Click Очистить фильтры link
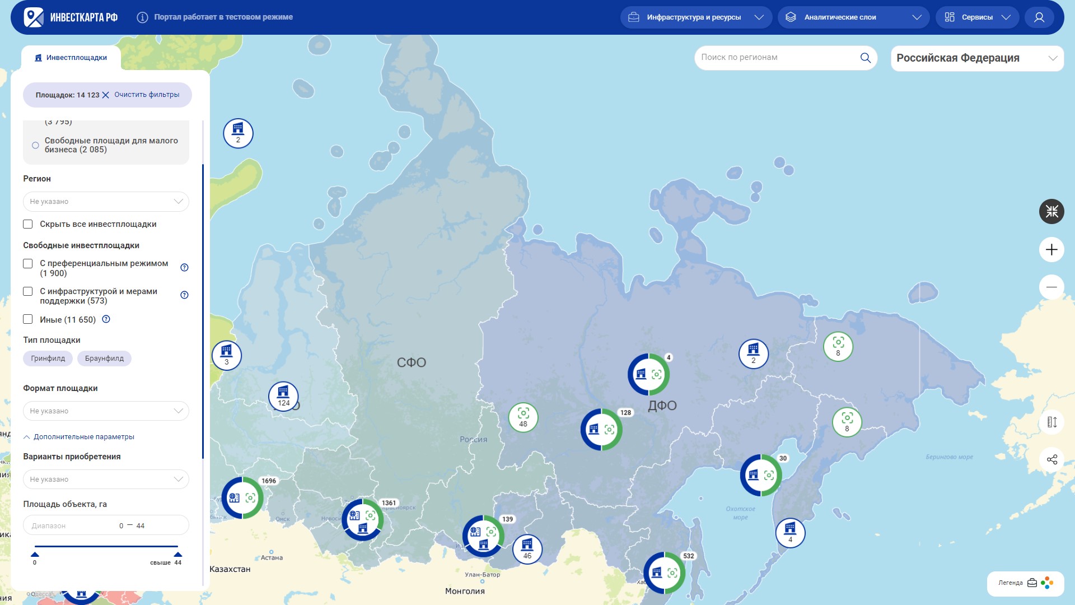Viewport: 1075px width, 605px height. click(x=146, y=95)
